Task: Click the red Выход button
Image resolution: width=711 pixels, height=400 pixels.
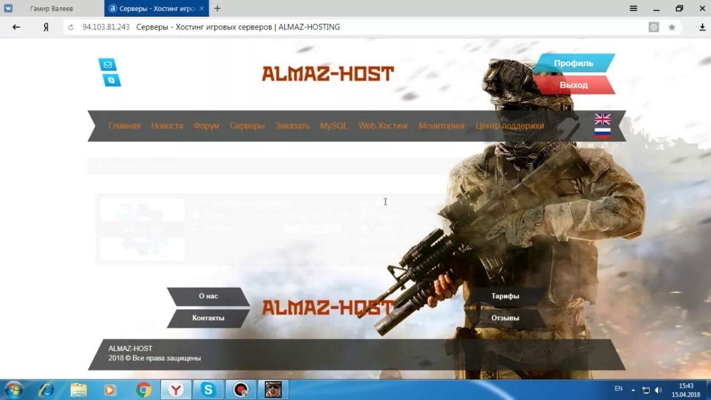Action: (574, 85)
